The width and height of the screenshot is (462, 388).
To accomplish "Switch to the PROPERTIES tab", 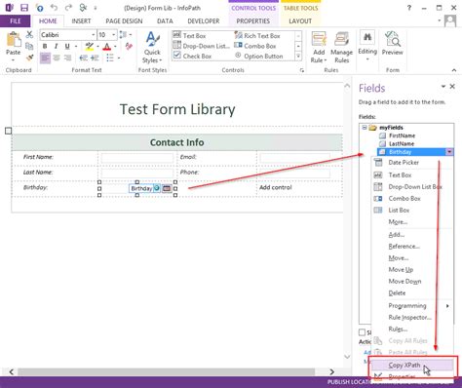I will click(x=253, y=21).
